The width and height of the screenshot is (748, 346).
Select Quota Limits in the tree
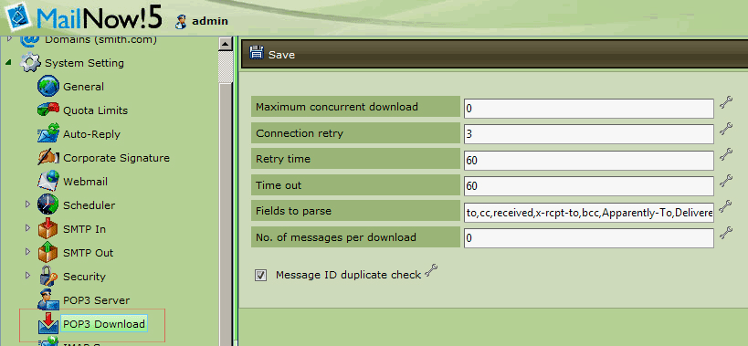[95, 110]
